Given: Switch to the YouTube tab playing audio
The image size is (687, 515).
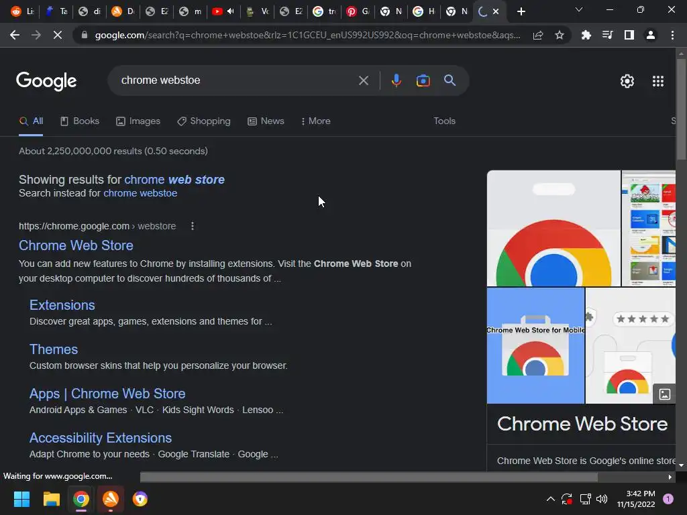Looking at the screenshot, I should (223, 11).
